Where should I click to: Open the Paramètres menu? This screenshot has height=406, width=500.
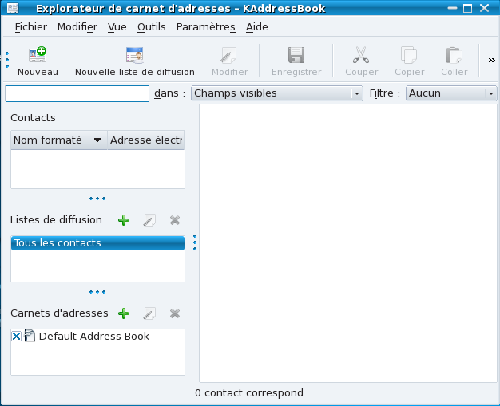(x=205, y=26)
